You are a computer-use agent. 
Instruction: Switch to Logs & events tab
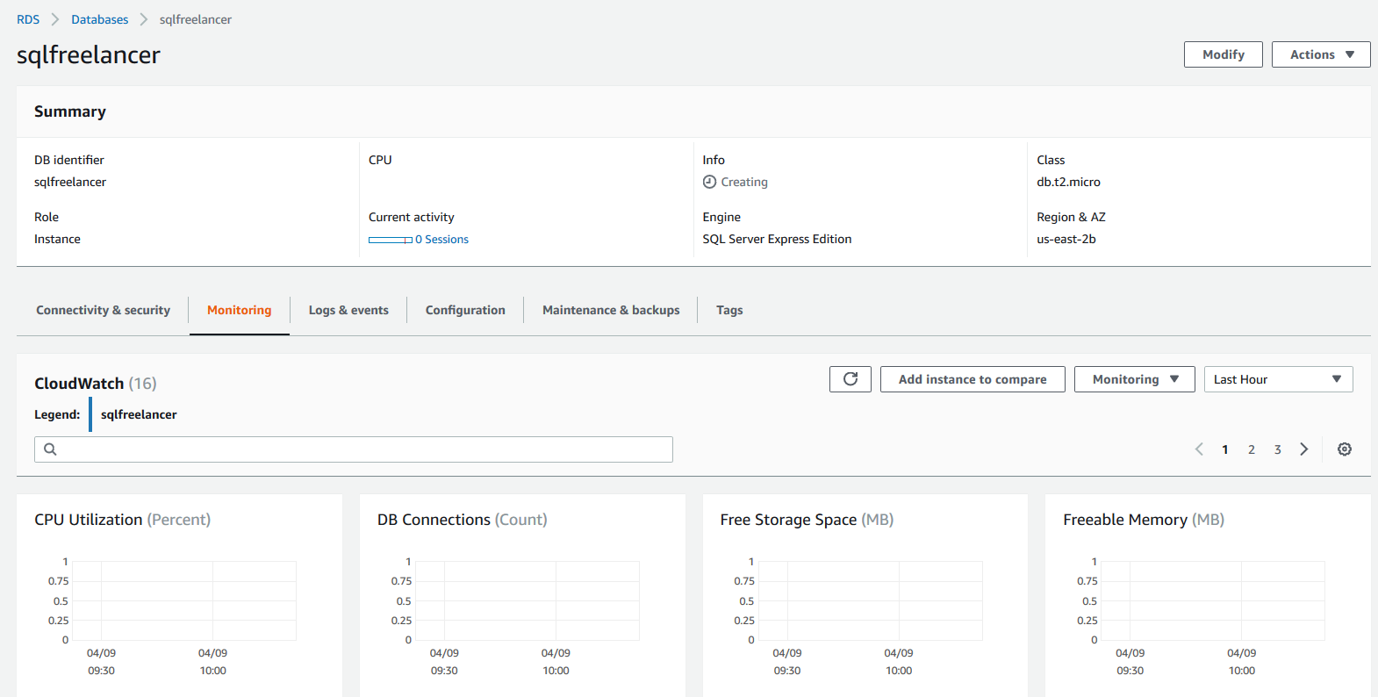tap(348, 310)
